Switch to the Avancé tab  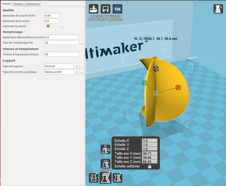[18, 4]
